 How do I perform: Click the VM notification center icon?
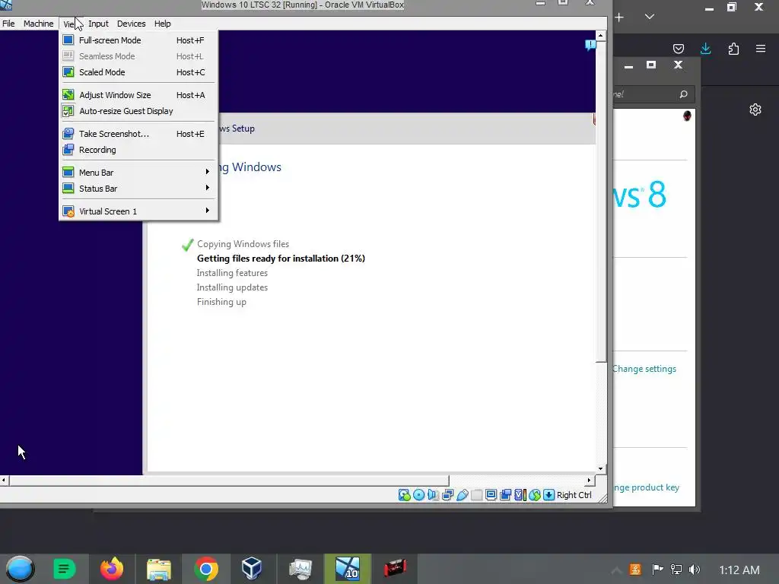pos(590,45)
